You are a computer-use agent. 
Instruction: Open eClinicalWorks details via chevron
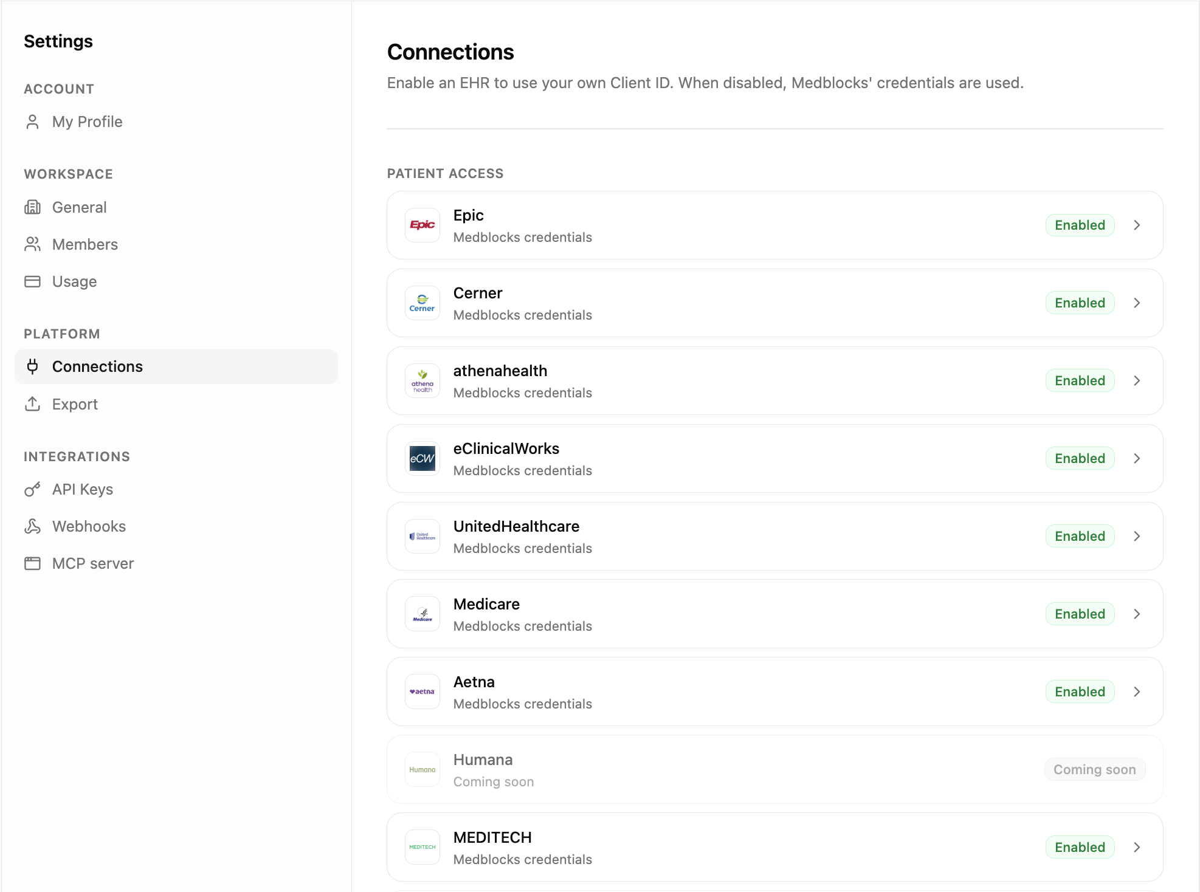point(1137,458)
